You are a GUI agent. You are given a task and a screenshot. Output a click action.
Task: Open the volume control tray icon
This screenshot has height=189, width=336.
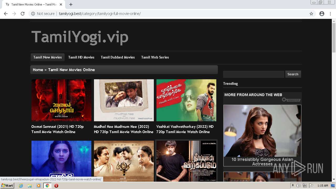[298, 186]
